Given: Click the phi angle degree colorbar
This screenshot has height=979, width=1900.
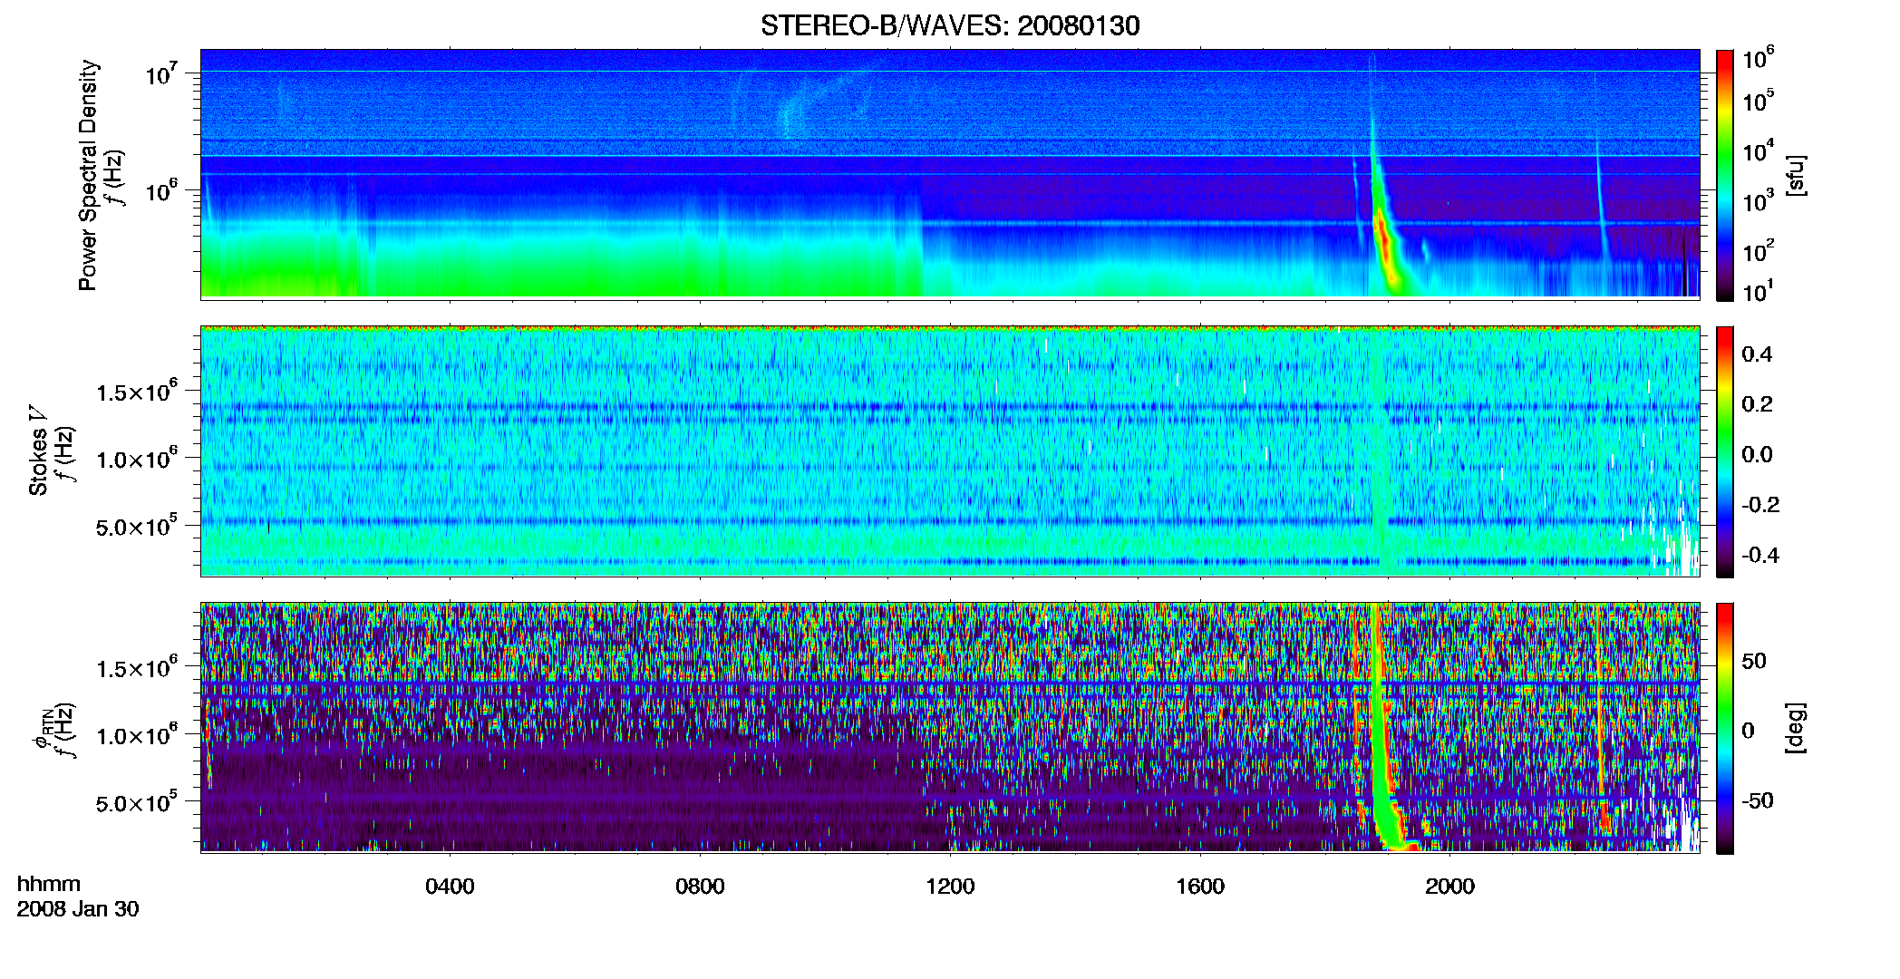Looking at the screenshot, I should [x=1725, y=728].
